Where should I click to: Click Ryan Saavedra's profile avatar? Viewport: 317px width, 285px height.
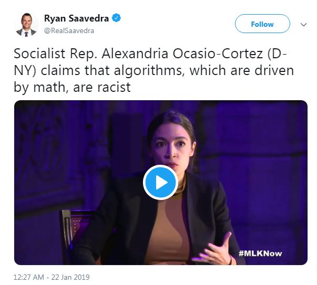[26, 24]
